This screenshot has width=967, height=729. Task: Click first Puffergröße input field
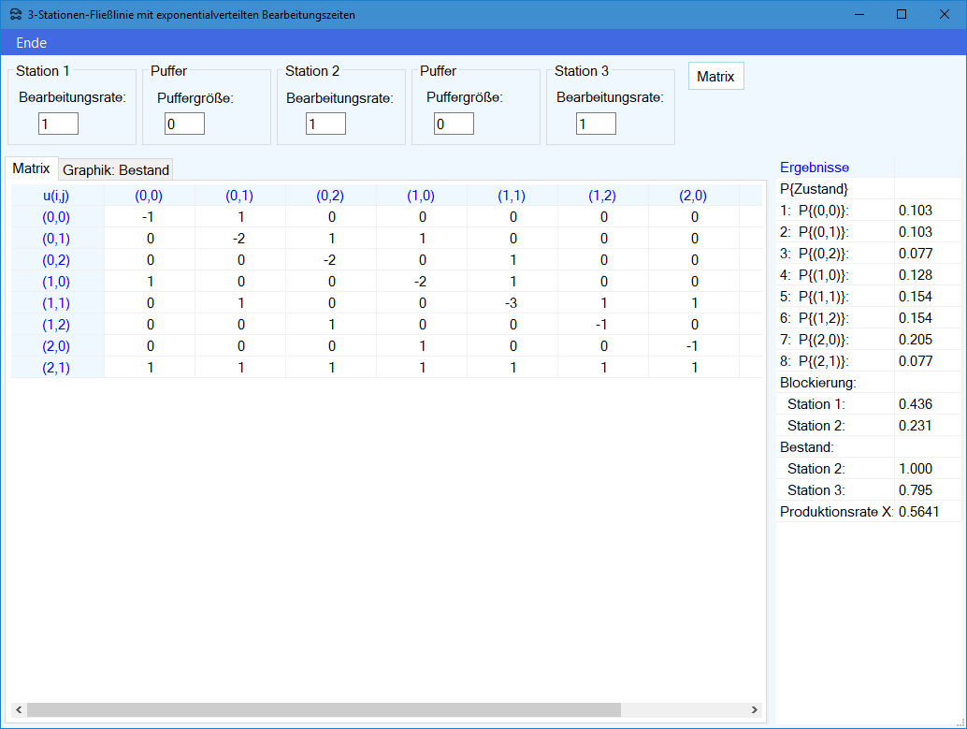click(184, 124)
